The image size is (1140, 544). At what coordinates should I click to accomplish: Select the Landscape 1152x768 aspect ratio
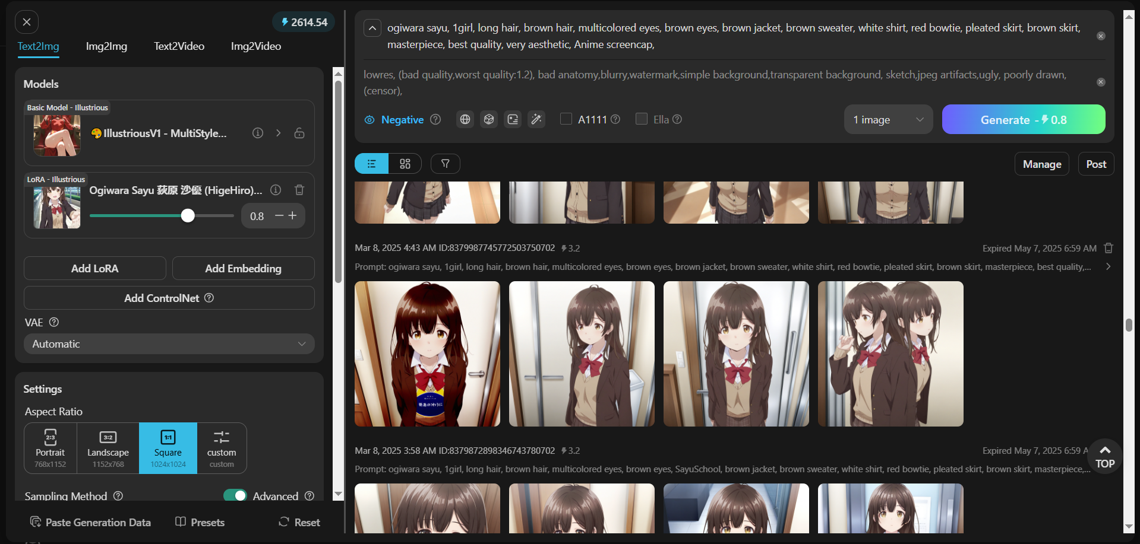(x=108, y=448)
